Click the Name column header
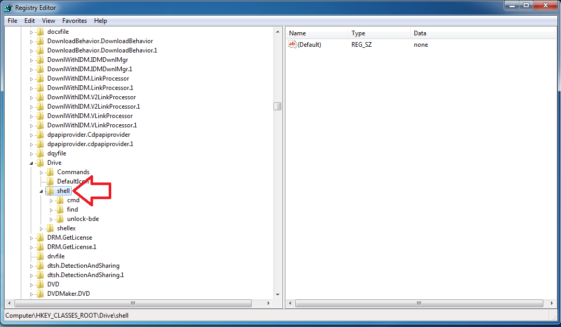The image size is (561, 327). click(x=317, y=33)
